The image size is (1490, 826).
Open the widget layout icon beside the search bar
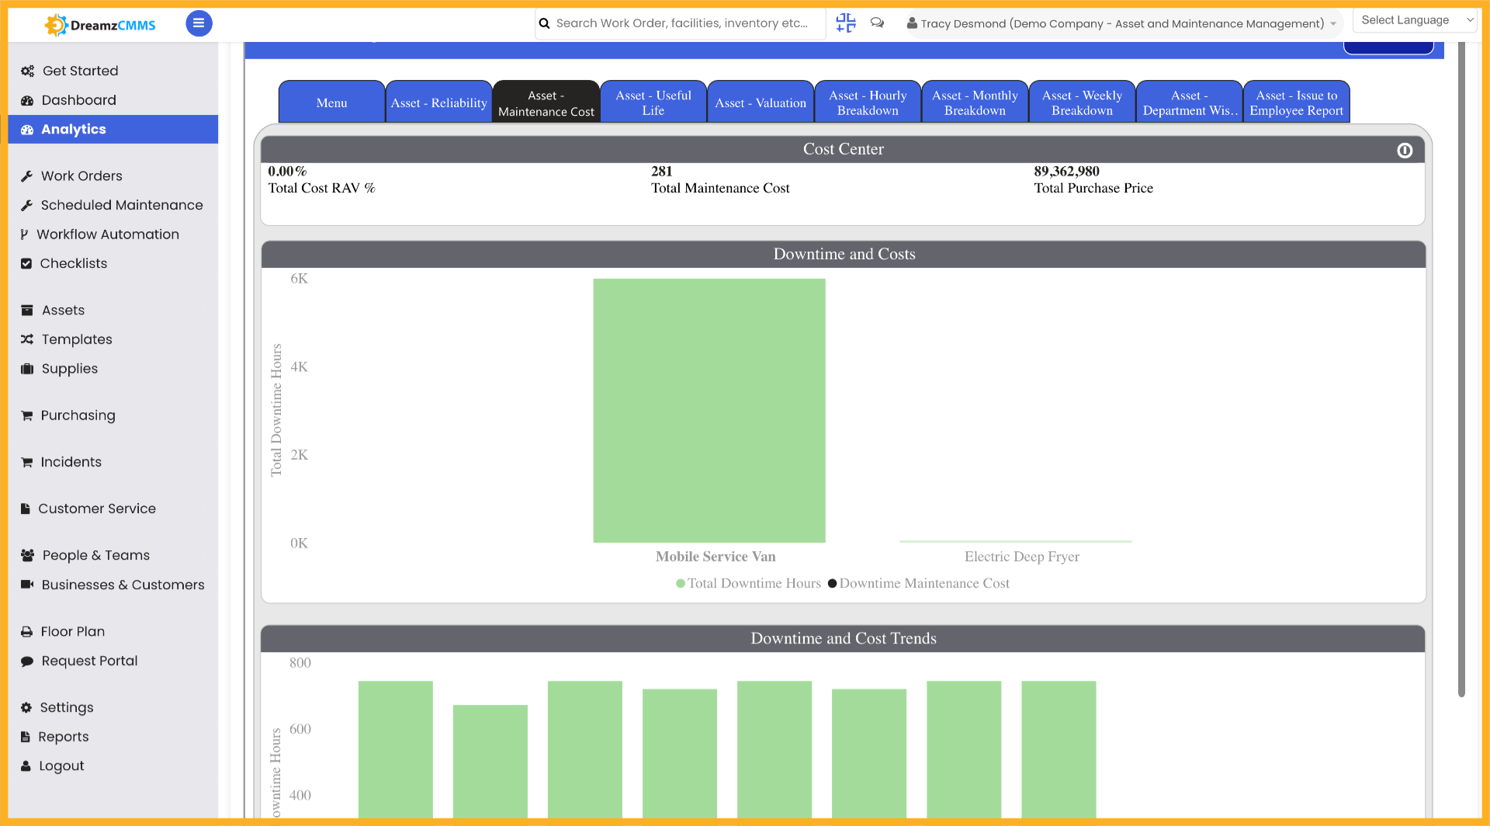(x=845, y=23)
